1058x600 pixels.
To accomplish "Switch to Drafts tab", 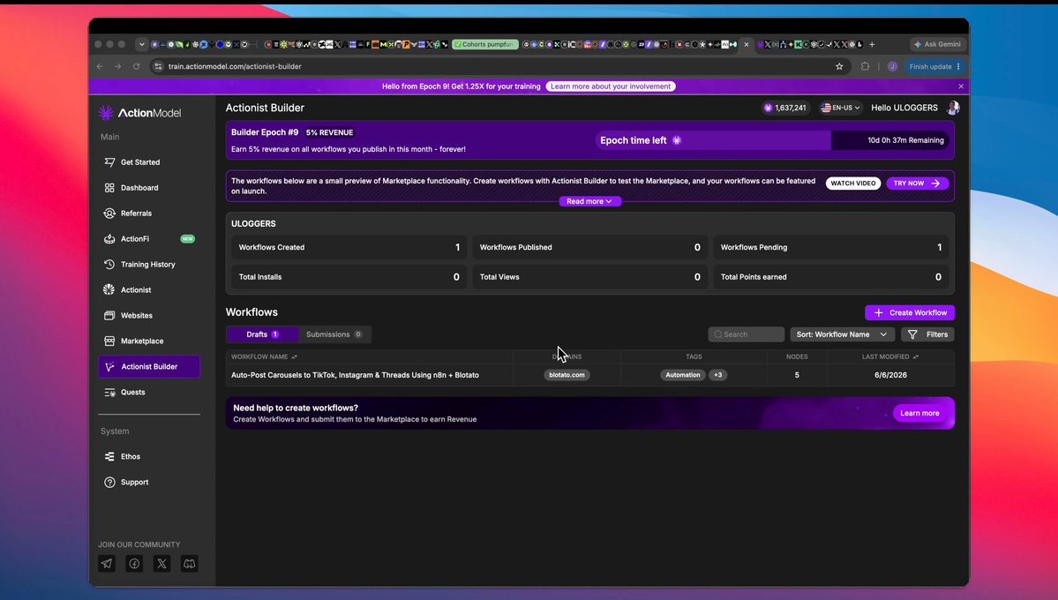I will click(x=262, y=334).
